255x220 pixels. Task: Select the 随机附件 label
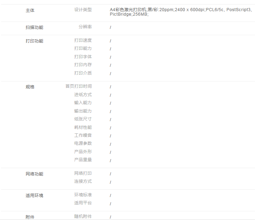coord(83,217)
